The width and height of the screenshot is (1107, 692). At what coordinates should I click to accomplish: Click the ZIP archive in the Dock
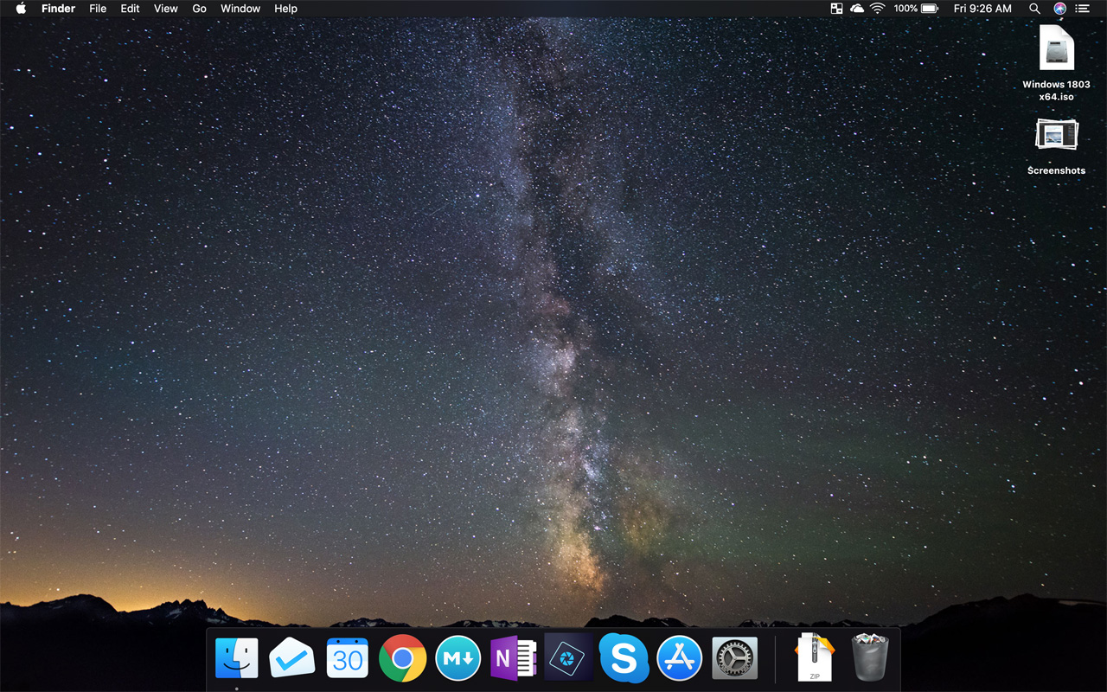click(x=814, y=658)
